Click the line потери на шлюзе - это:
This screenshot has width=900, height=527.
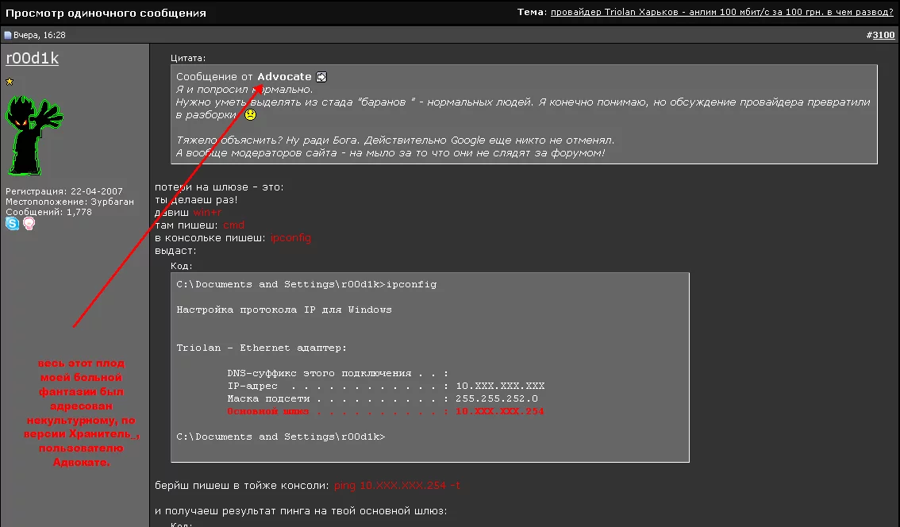click(x=219, y=187)
